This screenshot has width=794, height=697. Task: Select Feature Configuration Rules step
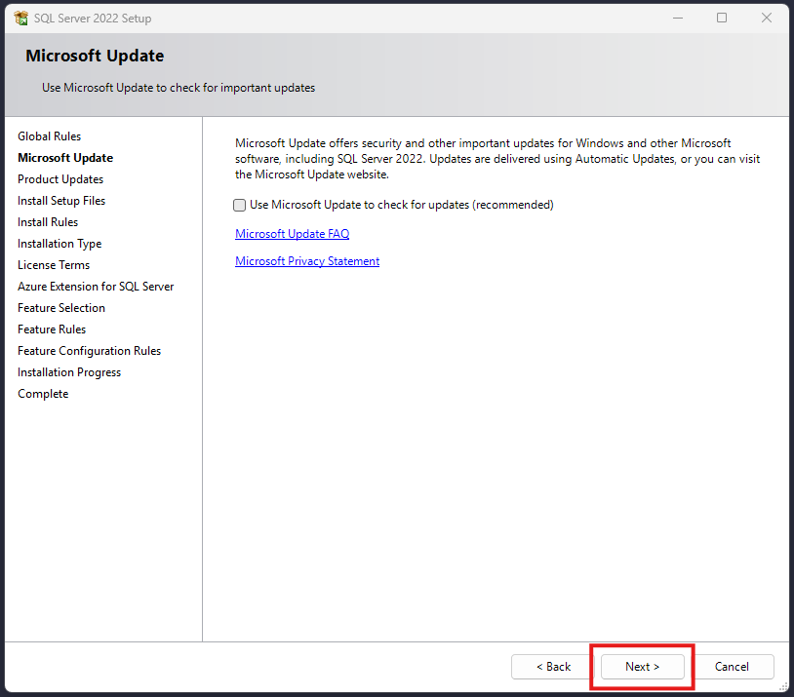pyautogui.click(x=90, y=351)
